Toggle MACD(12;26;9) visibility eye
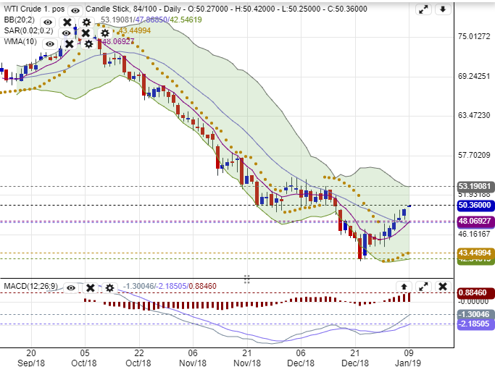Viewport: 495px width, 367px height. point(71,287)
